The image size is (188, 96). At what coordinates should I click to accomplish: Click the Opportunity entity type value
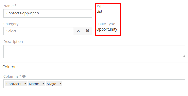pos(107,29)
